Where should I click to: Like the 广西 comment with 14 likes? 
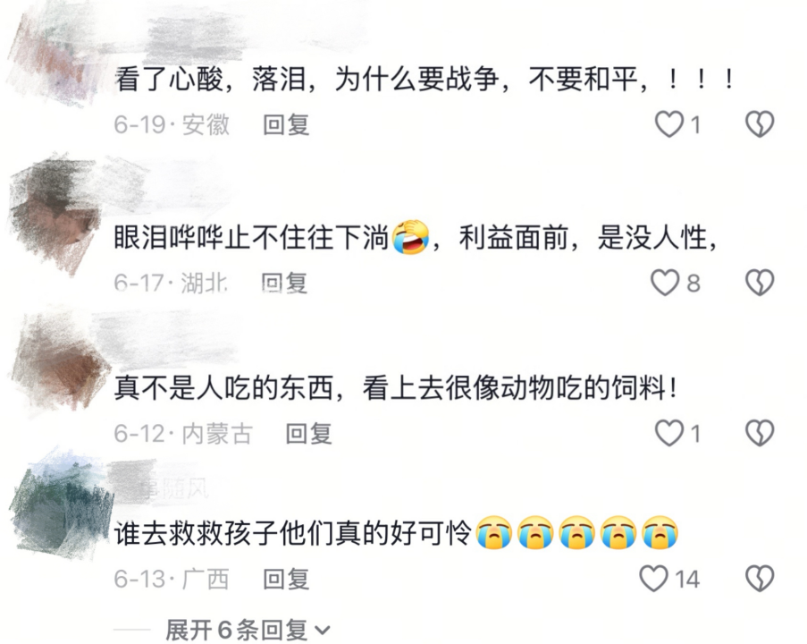(x=654, y=579)
